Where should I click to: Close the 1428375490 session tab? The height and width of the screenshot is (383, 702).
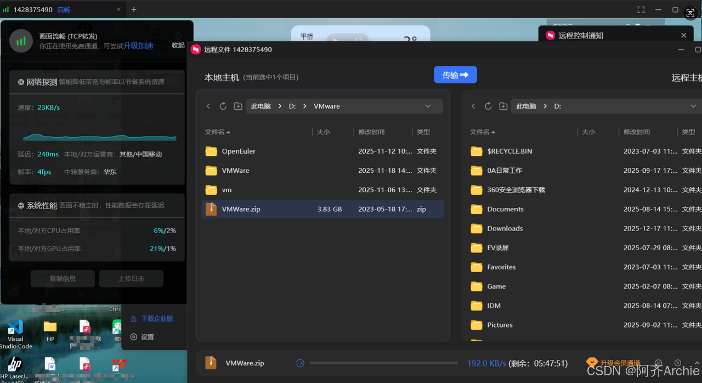click(x=119, y=9)
